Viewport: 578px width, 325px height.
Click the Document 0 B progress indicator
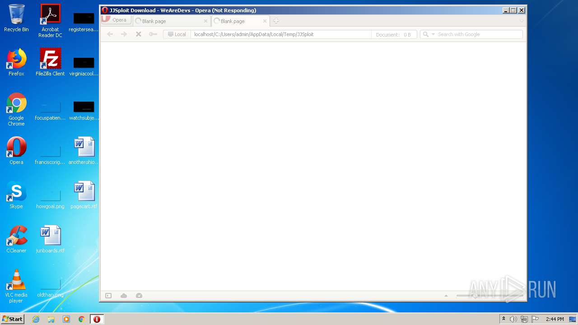click(393, 34)
